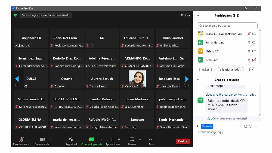272x153 pixels.
Task: Open the Seguridad shield icon
Action: pyautogui.click(x=71, y=139)
